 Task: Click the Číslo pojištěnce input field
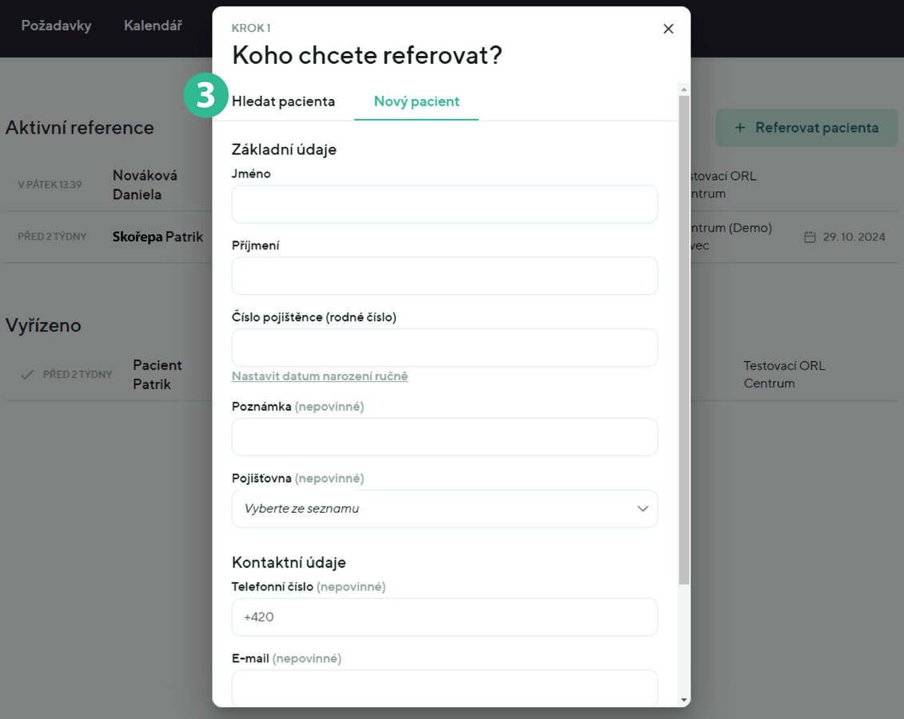click(x=444, y=348)
